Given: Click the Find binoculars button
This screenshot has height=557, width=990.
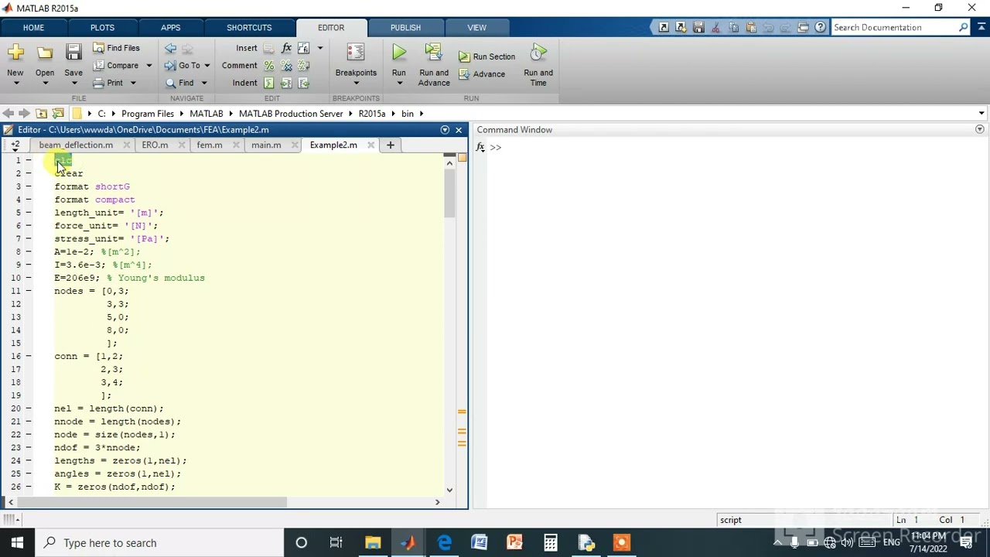Looking at the screenshot, I should pos(179,83).
